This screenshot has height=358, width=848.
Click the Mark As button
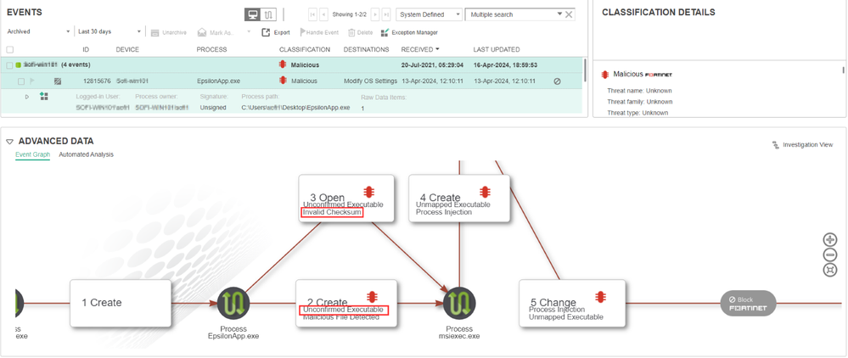(216, 32)
